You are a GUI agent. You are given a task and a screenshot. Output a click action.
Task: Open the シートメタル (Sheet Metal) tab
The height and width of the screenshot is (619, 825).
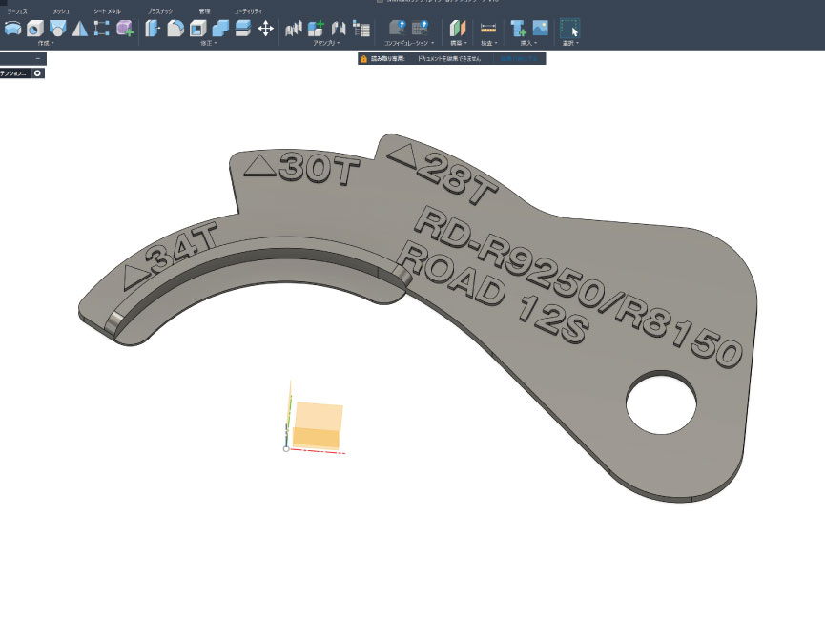click(x=106, y=10)
